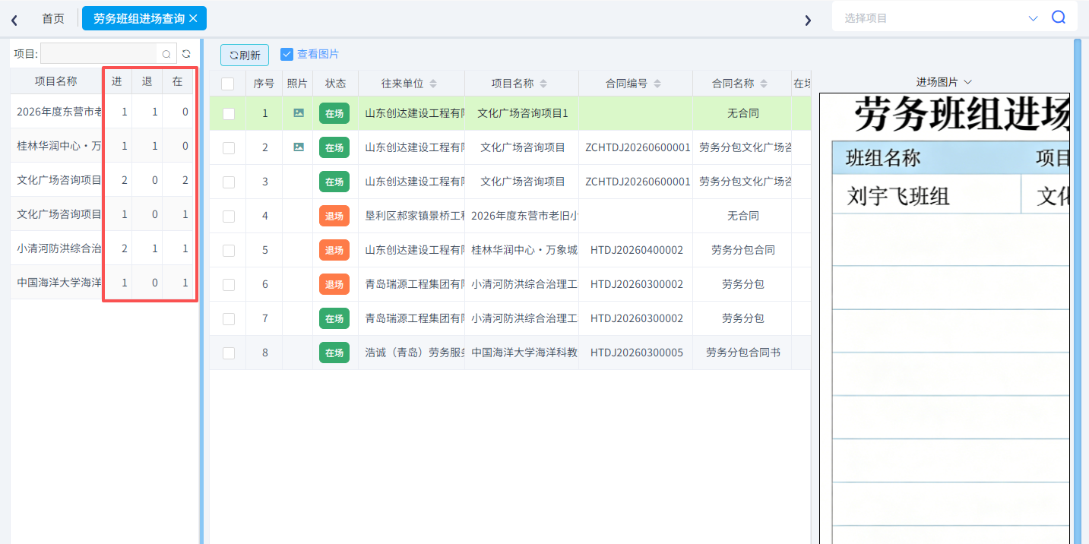1089x544 pixels.
Task: Toggle the select-all header checkbox
Action: (228, 84)
